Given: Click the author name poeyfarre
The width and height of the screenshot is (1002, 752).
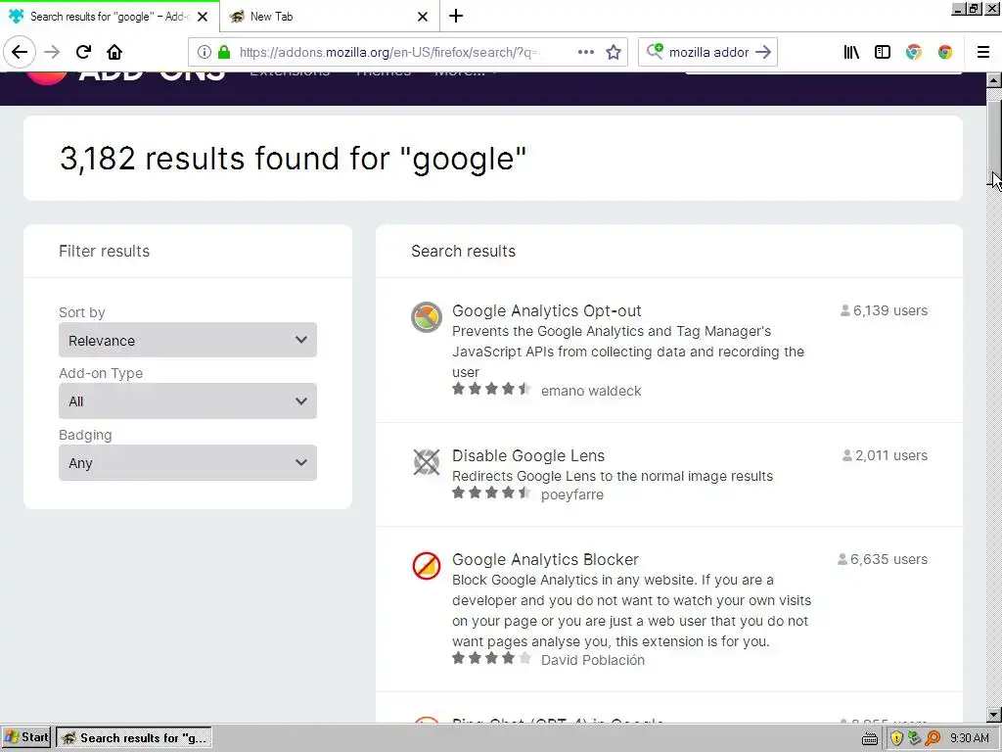Looking at the screenshot, I should tap(571, 494).
